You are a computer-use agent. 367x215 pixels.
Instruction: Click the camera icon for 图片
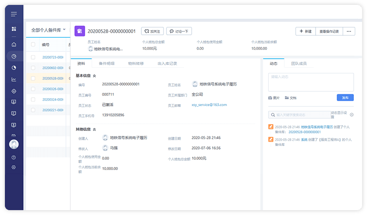[270, 98]
